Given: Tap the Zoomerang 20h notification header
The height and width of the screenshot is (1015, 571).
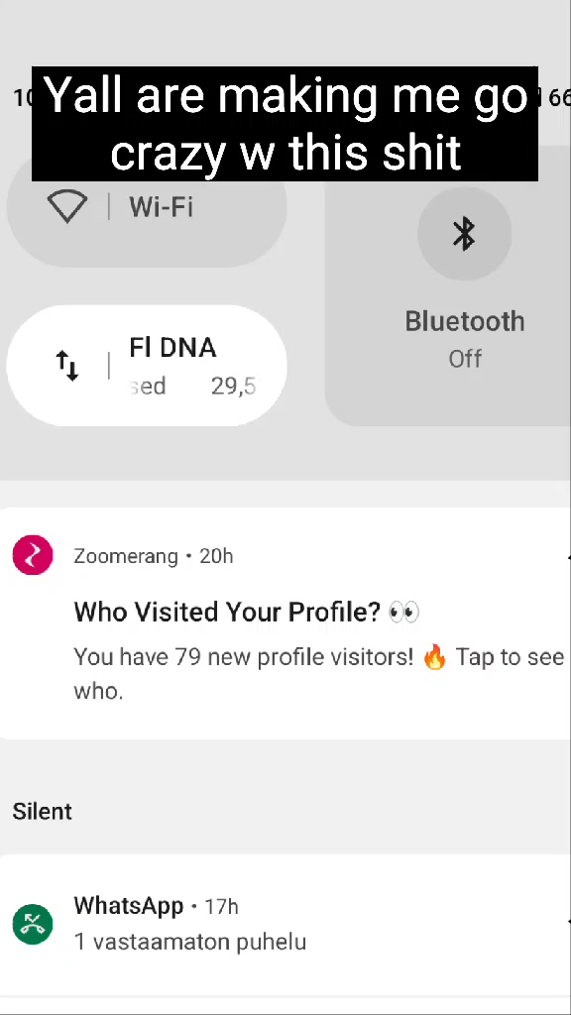Looking at the screenshot, I should click(x=154, y=556).
